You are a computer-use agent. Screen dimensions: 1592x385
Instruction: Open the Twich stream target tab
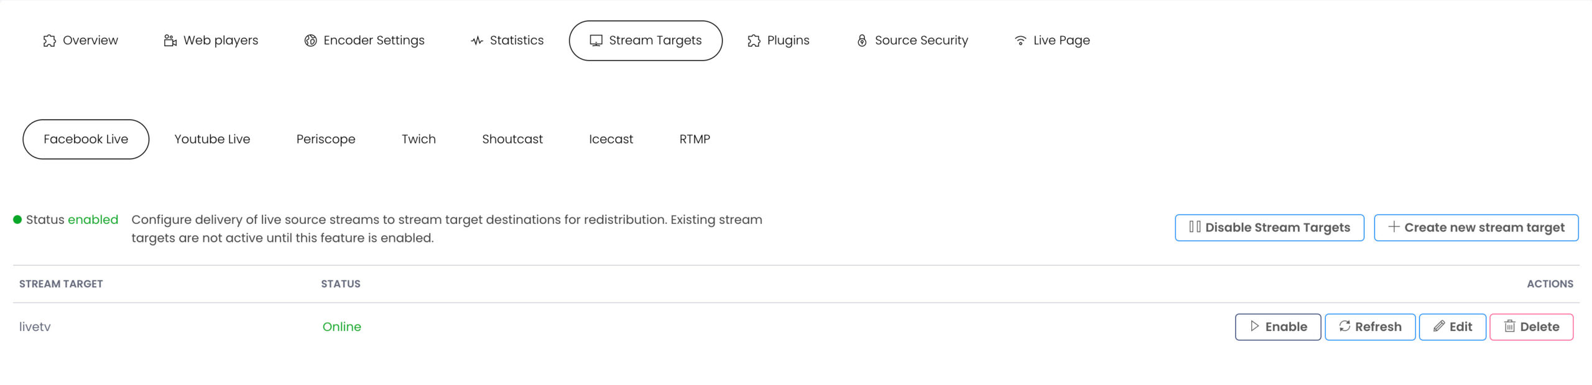click(419, 139)
